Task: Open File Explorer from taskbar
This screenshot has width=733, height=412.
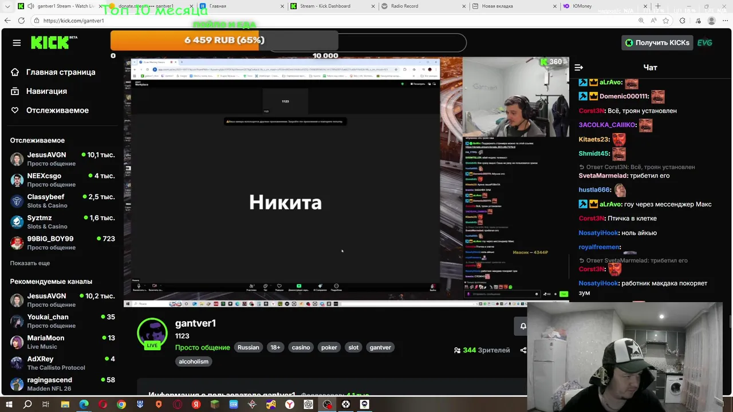Action: click(x=65, y=405)
